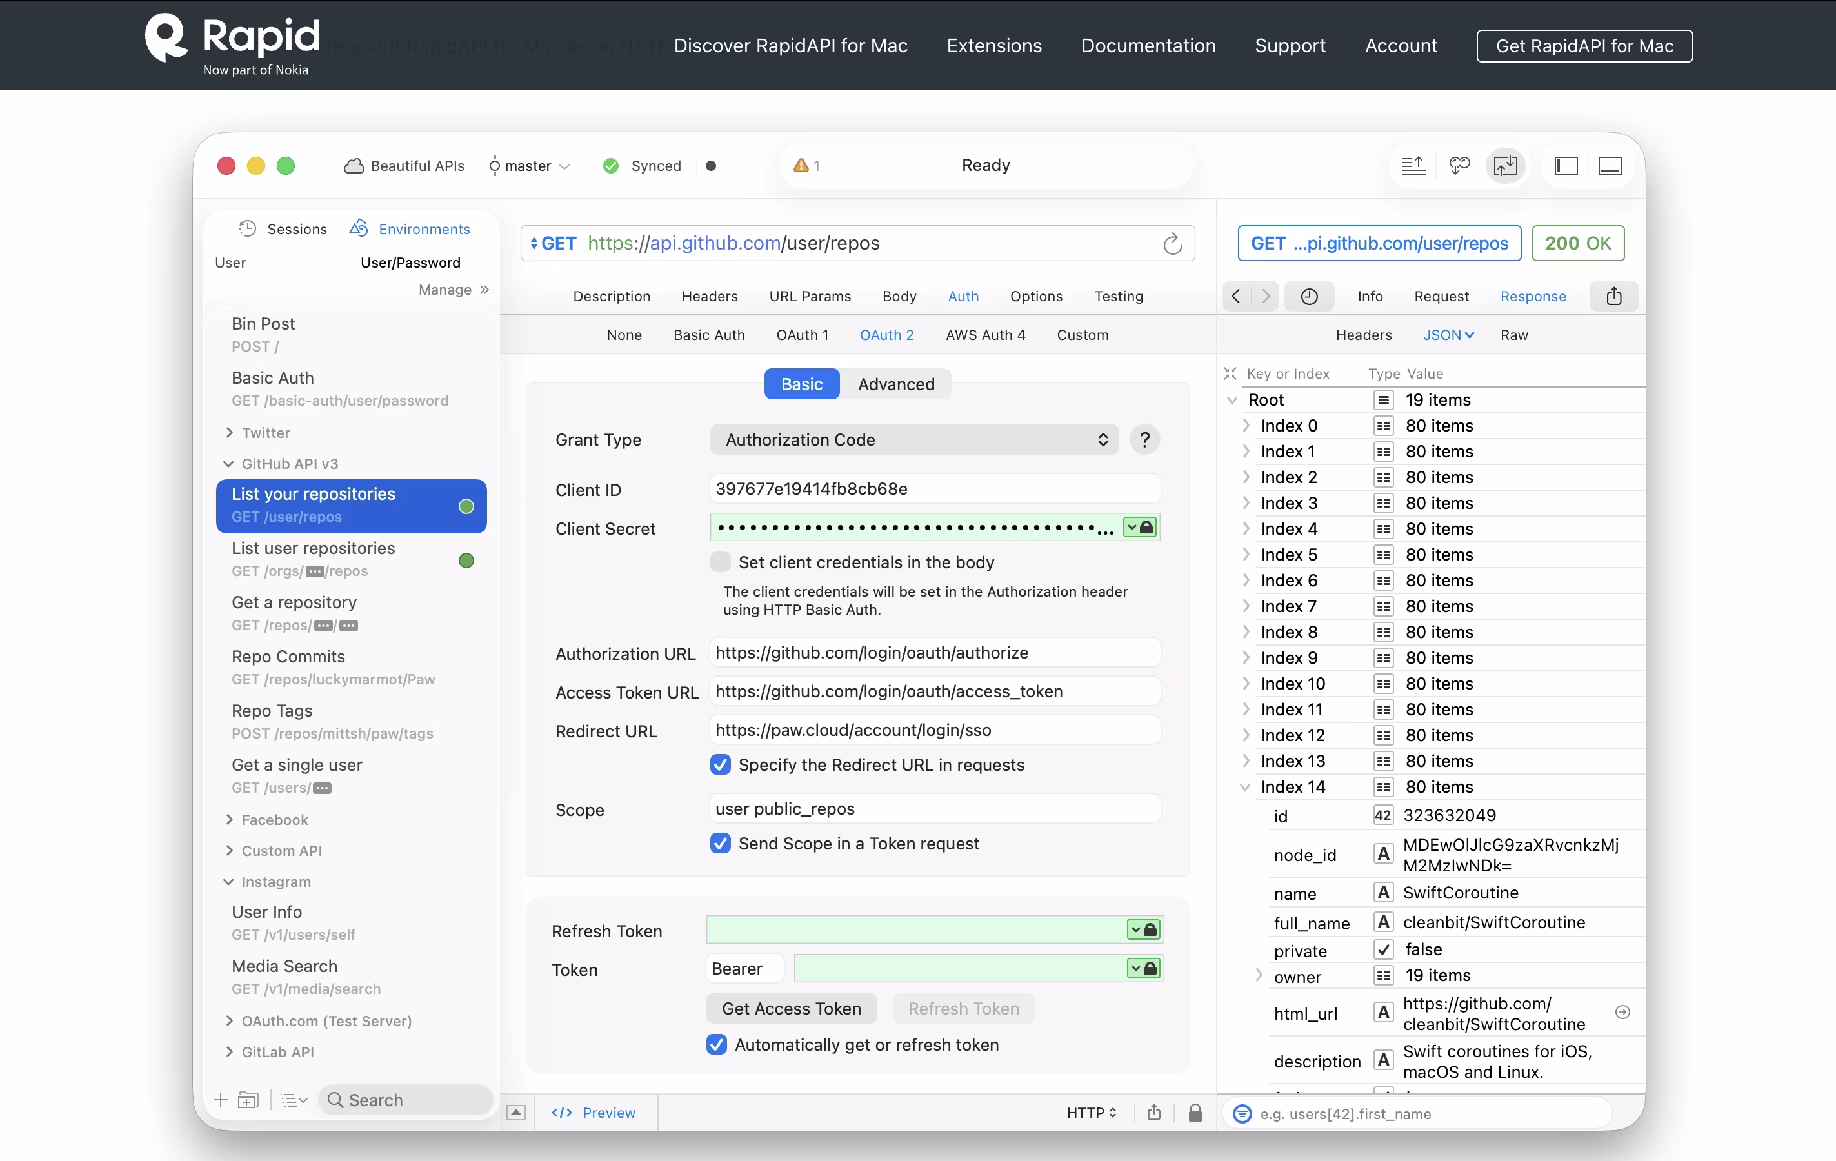The image size is (1836, 1161).
Task: Select the Advanced OAuth settings tab
Action: 895,384
